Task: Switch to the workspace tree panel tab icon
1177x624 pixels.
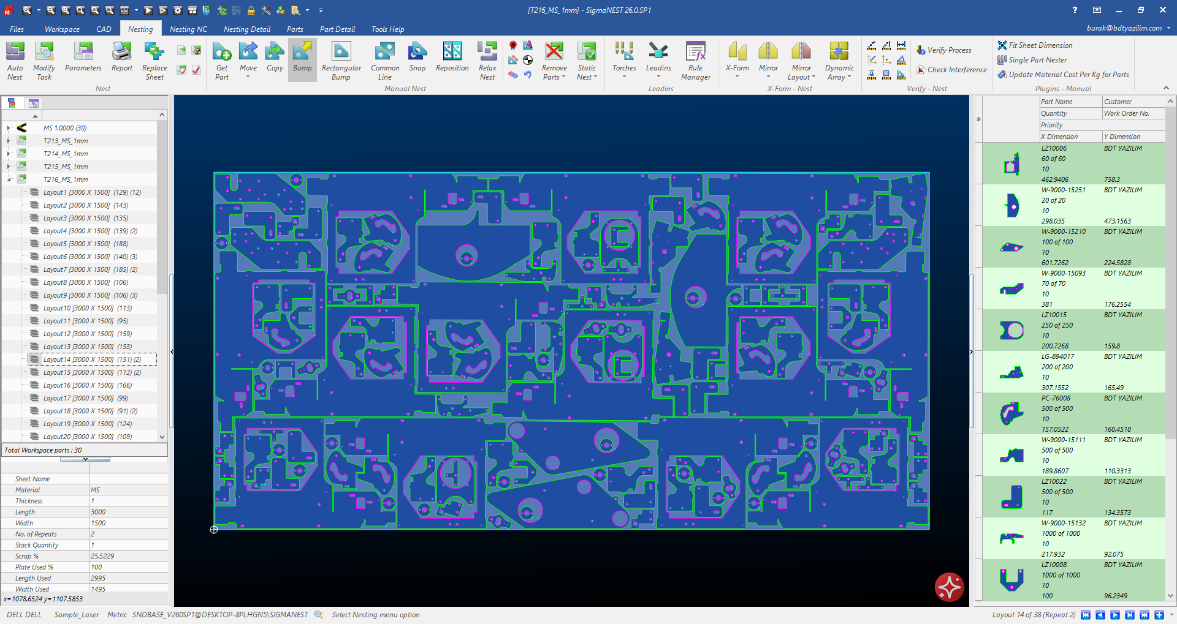Action: click(12, 103)
